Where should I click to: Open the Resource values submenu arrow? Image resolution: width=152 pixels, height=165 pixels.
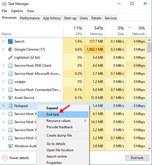(x=85, y=121)
